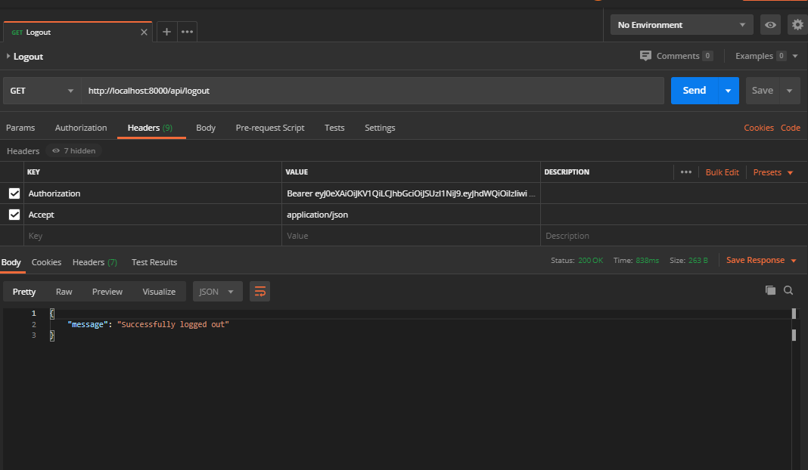Change the GET method dropdown
This screenshot has height=470, width=808.
click(x=42, y=91)
